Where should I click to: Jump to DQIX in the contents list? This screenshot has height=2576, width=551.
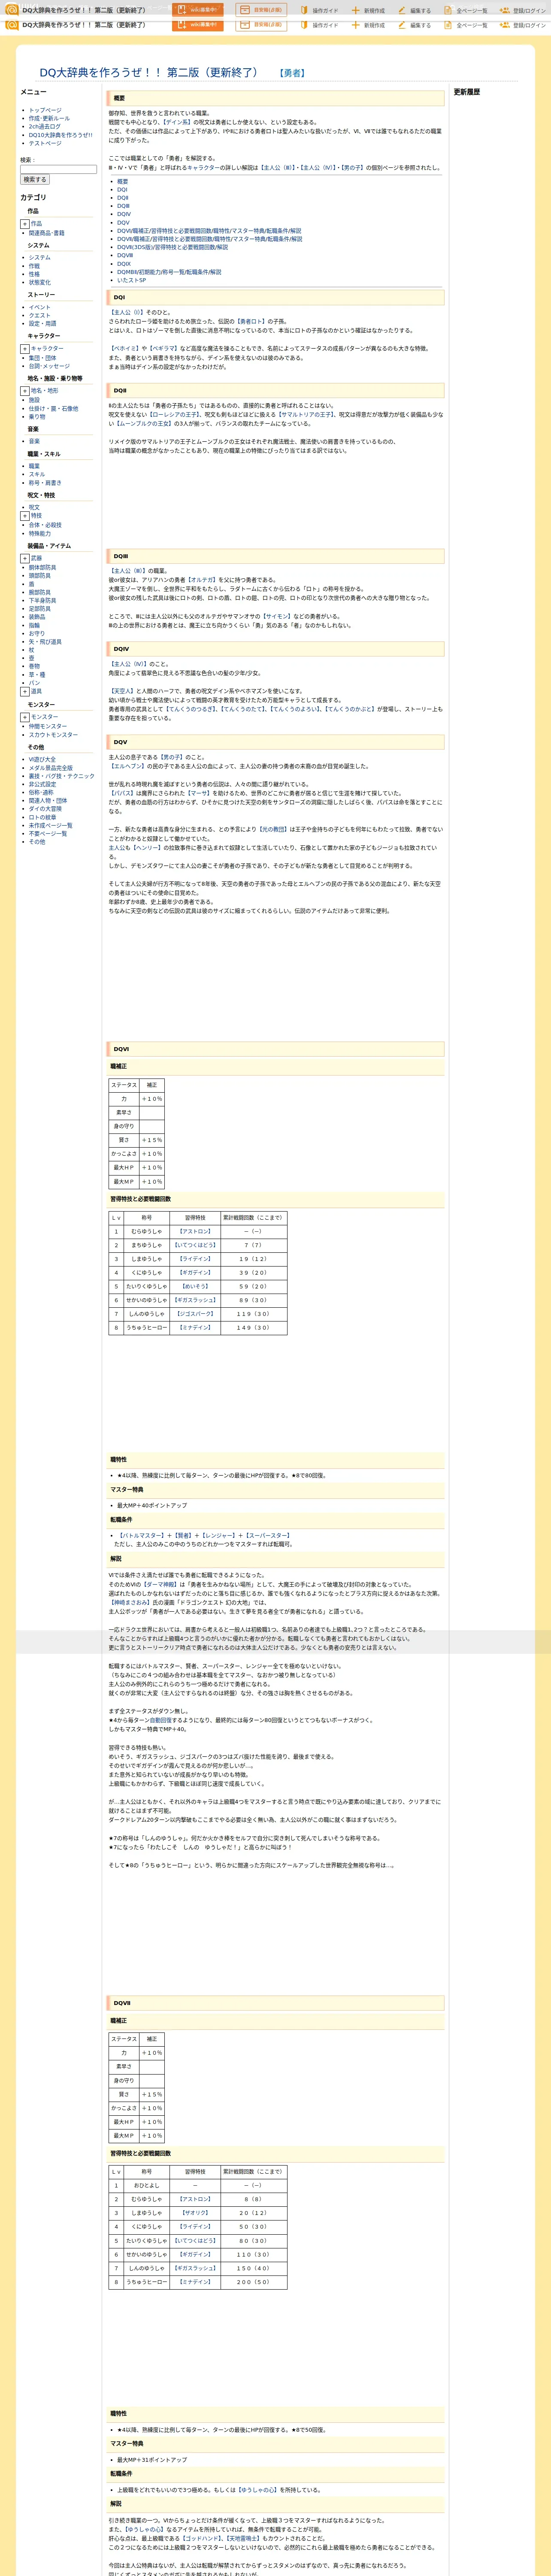(x=124, y=264)
